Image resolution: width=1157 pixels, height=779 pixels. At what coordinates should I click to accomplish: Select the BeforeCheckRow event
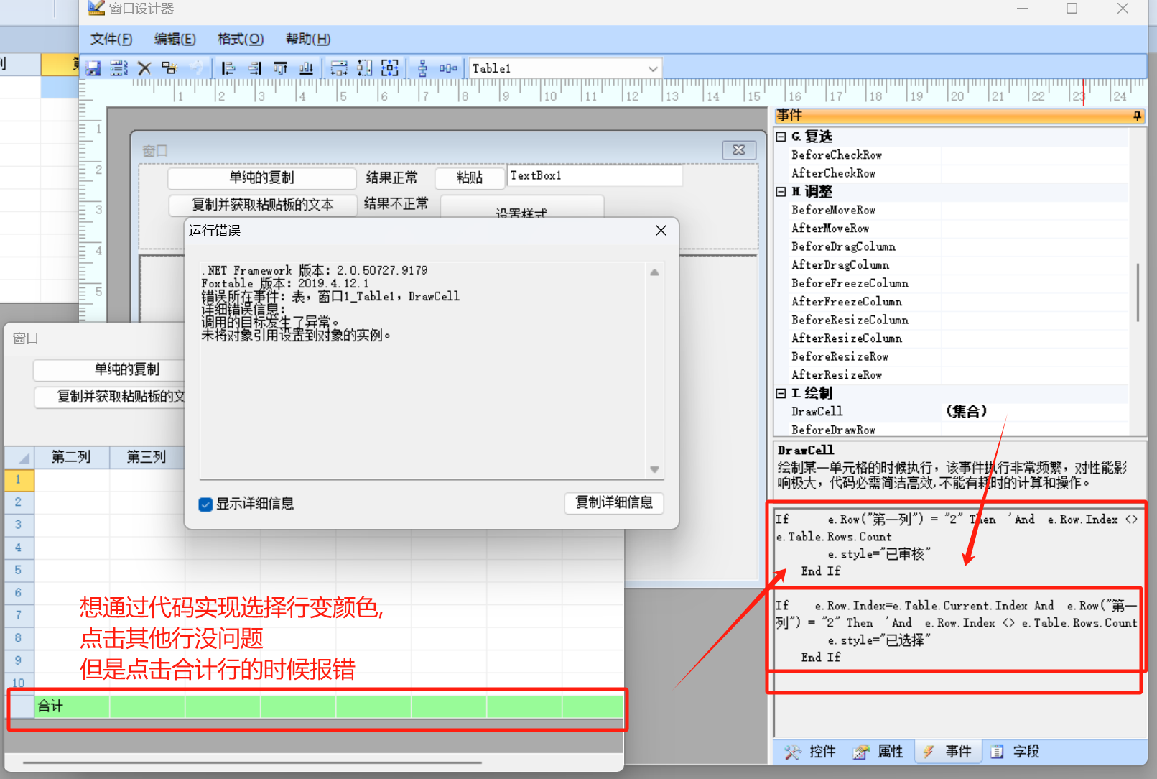click(x=837, y=155)
